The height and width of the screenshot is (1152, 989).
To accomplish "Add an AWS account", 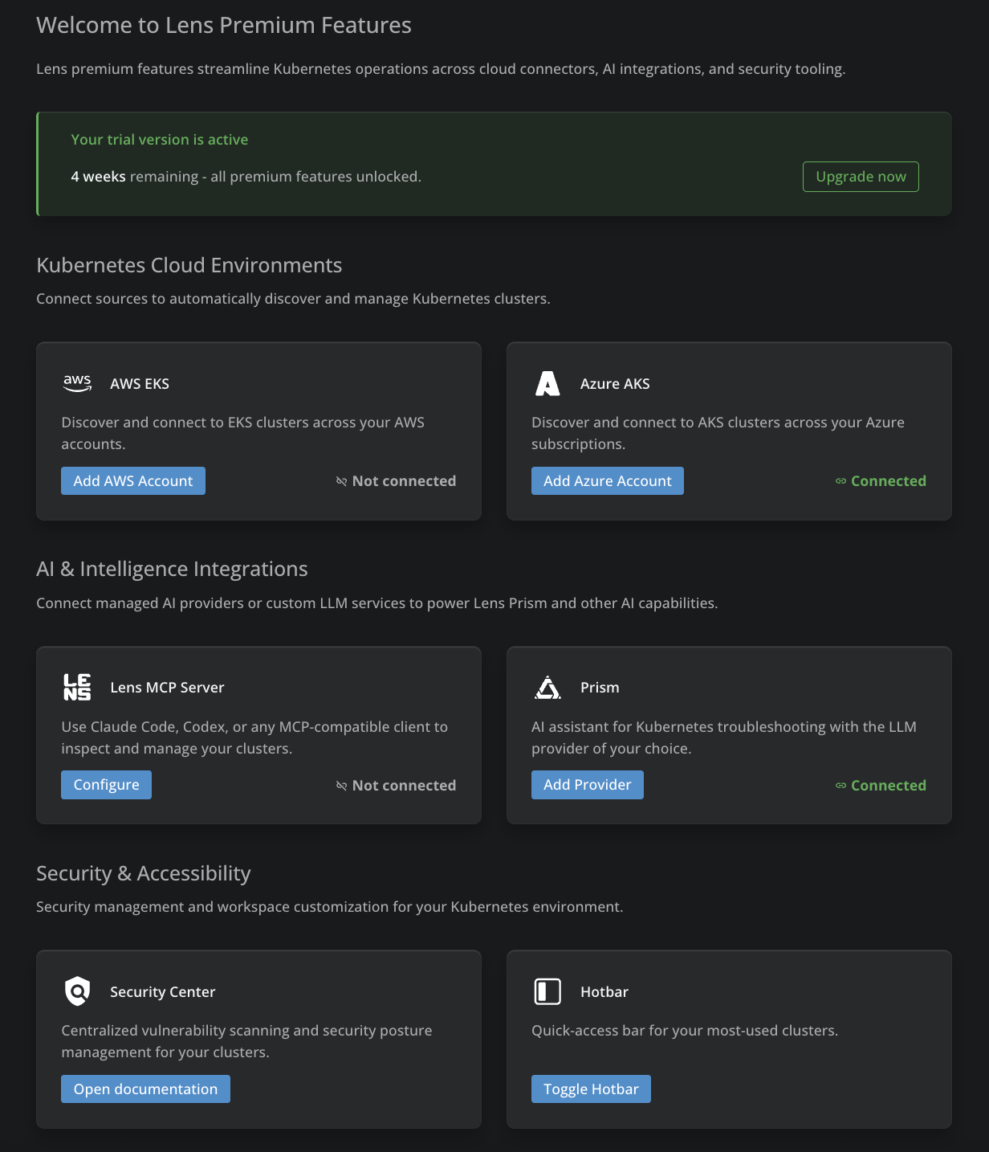I will coord(133,480).
